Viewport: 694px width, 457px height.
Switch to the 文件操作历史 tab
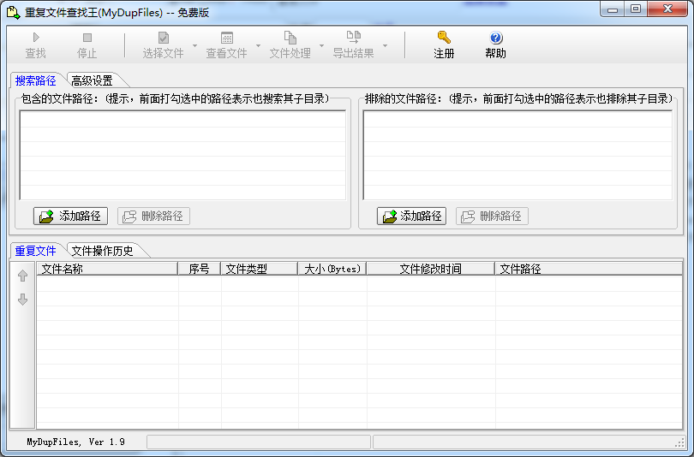103,251
